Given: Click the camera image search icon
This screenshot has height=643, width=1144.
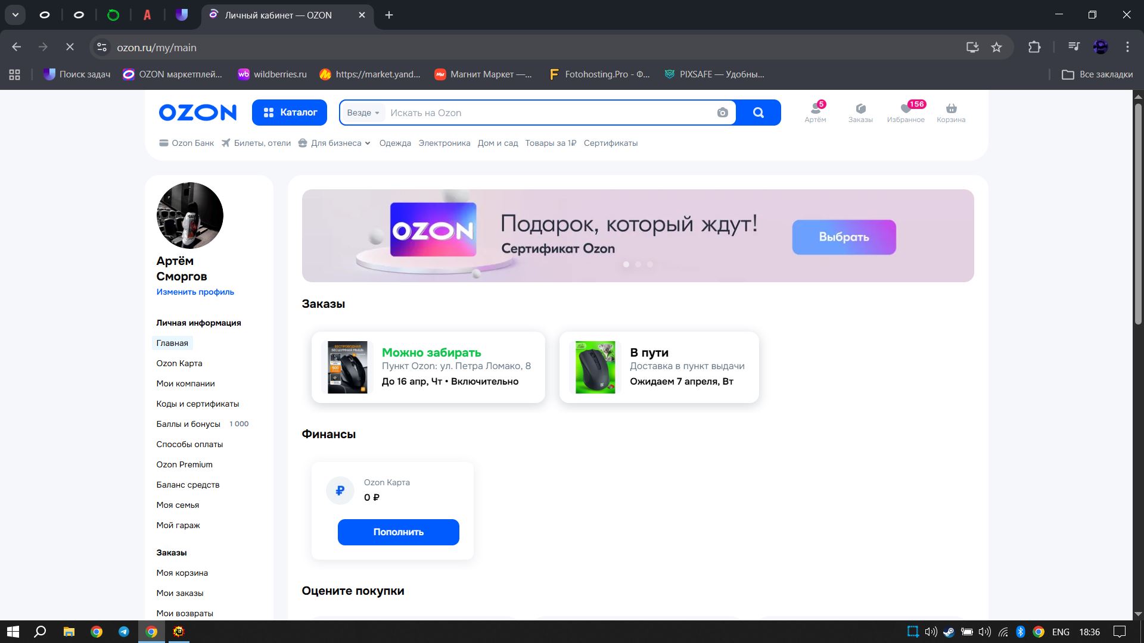Looking at the screenshot, I should click(x=722, y=113).
